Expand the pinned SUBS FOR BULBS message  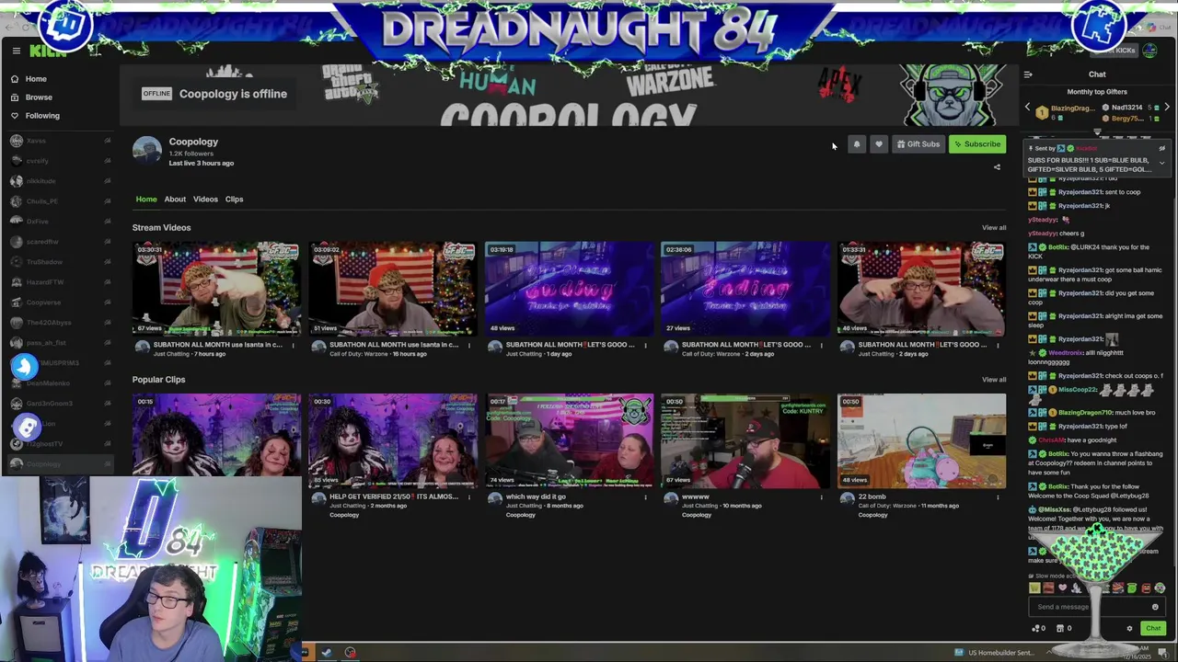(x=1161, y=164)
